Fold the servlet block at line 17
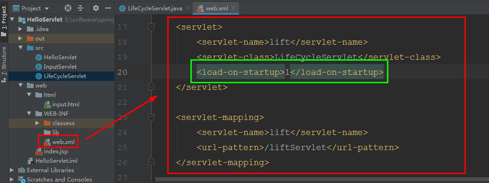489x183 pixels. (x=151, y=27)
